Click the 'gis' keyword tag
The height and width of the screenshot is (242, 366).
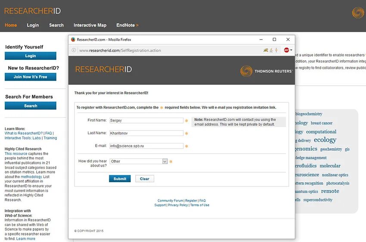pyautogui.click(x=347, y=149)
